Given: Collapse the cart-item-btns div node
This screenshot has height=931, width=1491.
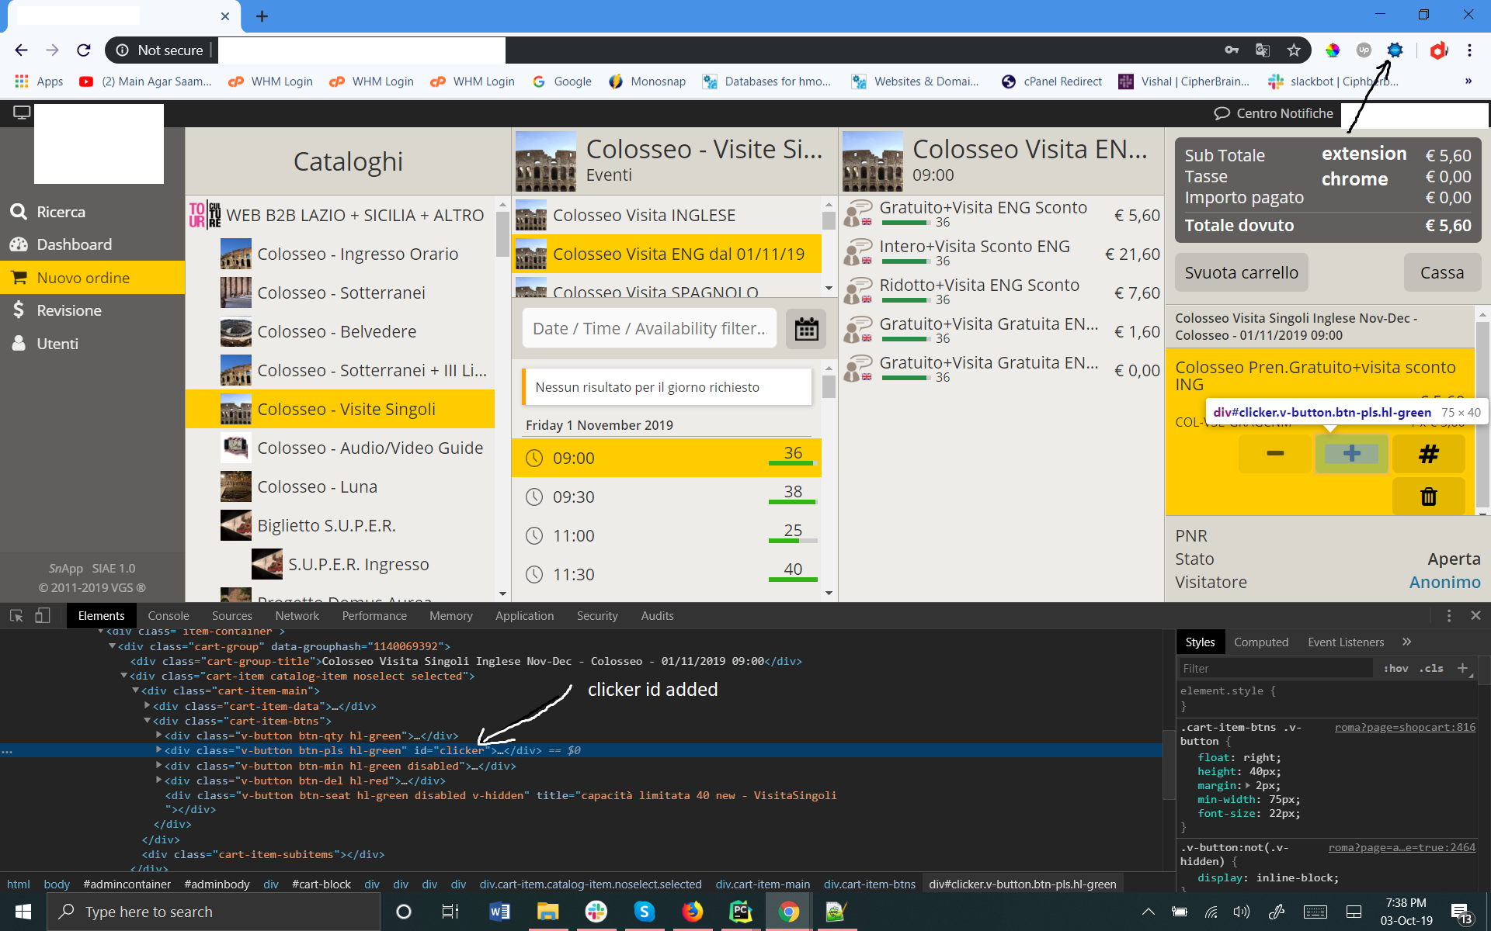Looking at the screenshot, I should click(x=147, y=721).
